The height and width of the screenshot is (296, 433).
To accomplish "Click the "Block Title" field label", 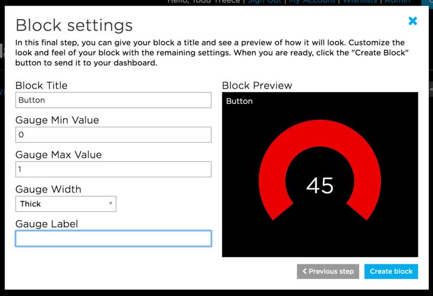I will point(42,86).
